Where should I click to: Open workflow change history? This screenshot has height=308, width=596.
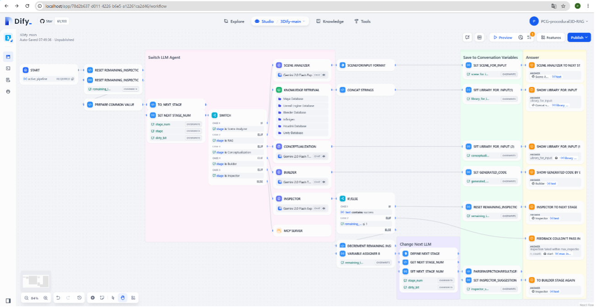coord(79,298)
